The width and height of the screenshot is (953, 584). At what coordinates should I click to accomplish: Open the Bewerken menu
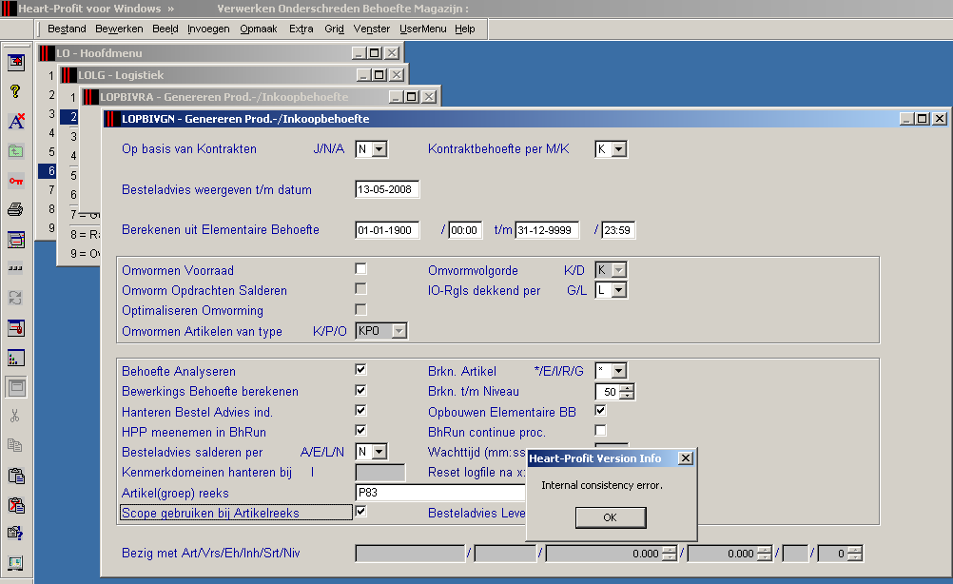(119, 29)
